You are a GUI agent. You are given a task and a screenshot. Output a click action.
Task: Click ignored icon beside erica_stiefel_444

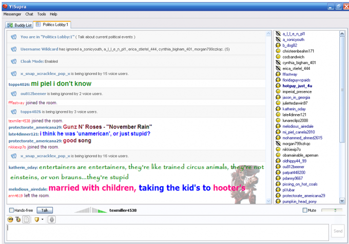(278, 68)
